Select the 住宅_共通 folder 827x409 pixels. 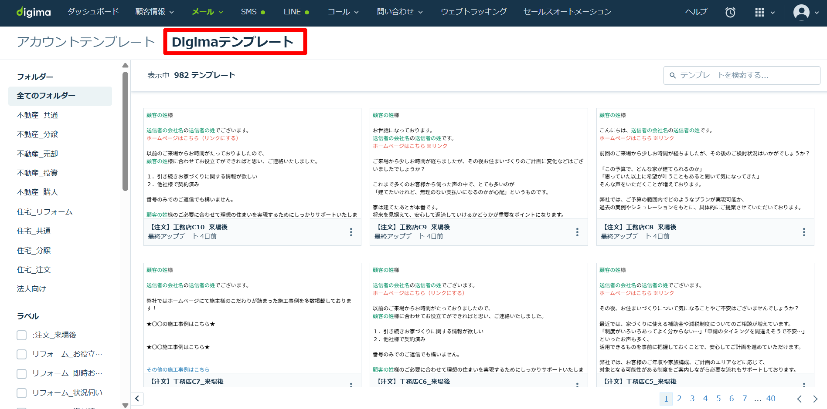[34, 231]
